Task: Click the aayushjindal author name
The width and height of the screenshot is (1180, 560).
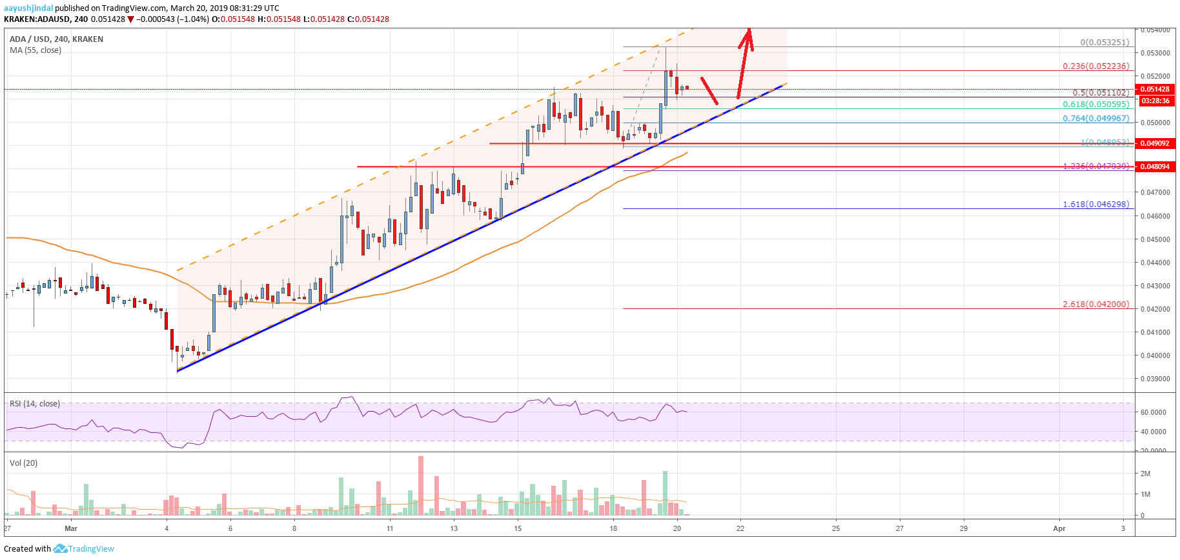Action: (28, 8)
